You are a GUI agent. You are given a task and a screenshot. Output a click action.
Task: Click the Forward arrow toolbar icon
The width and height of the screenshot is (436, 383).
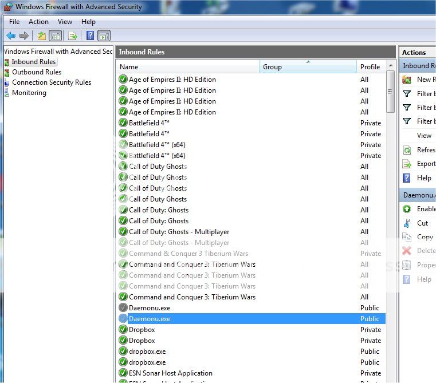click(24, 35)
